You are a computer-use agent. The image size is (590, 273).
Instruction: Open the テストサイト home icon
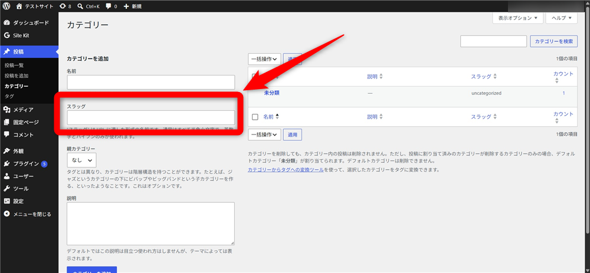[x=19, y=6]
